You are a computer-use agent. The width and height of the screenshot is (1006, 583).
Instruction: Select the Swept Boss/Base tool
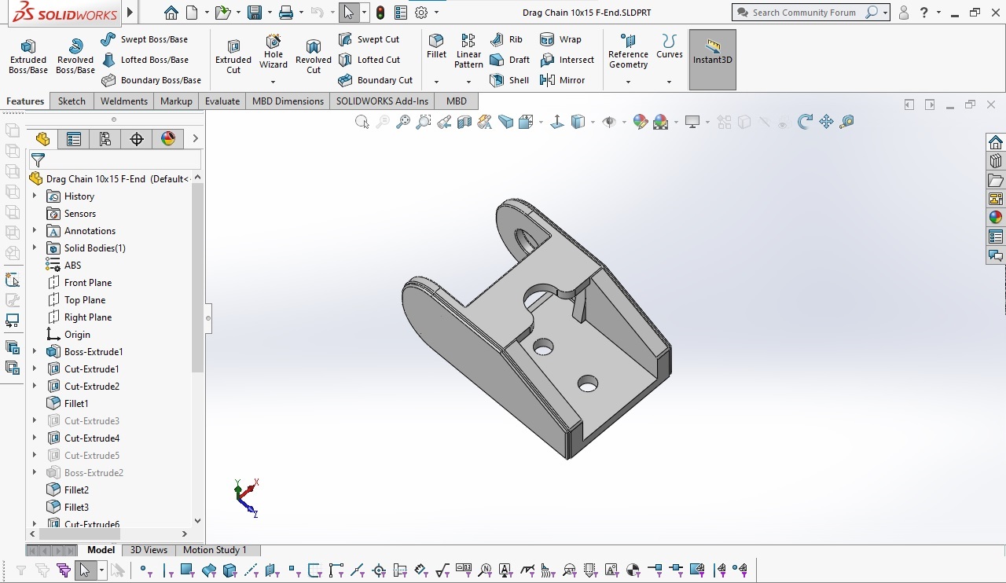point(145,39)
